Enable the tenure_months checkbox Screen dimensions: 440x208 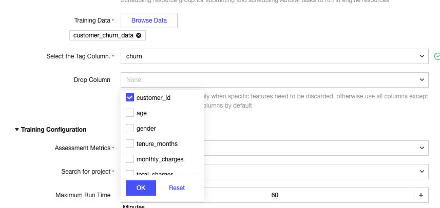tap(130, 144)
